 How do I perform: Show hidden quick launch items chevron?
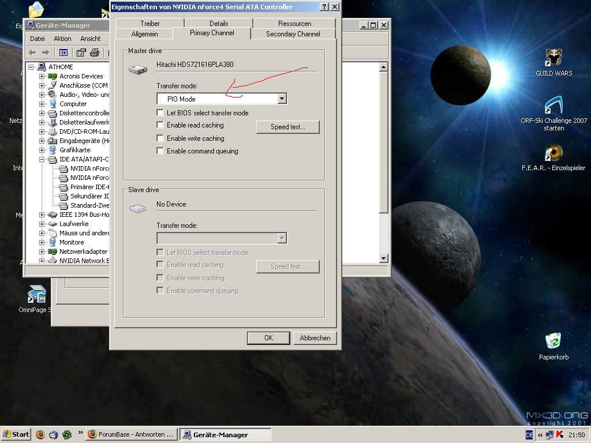click(80, 433)
